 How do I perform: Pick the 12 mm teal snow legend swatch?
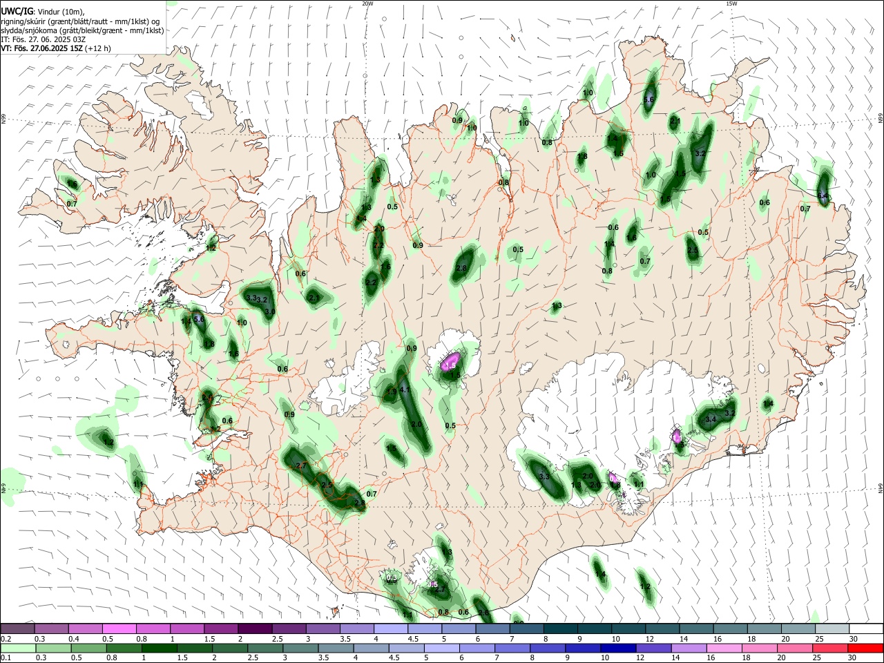coord(663,628)
